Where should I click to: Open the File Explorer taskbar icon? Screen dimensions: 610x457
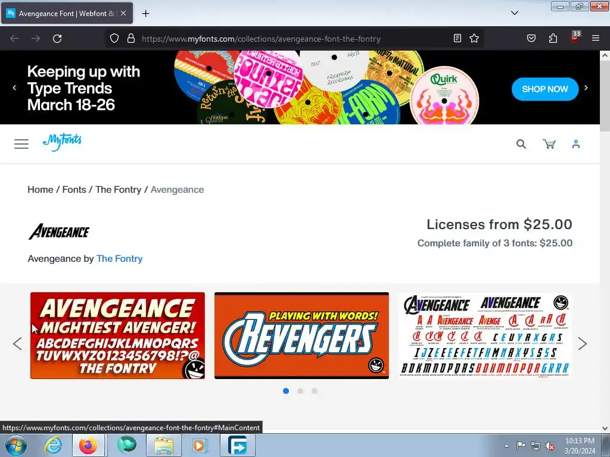click(164, 445)
